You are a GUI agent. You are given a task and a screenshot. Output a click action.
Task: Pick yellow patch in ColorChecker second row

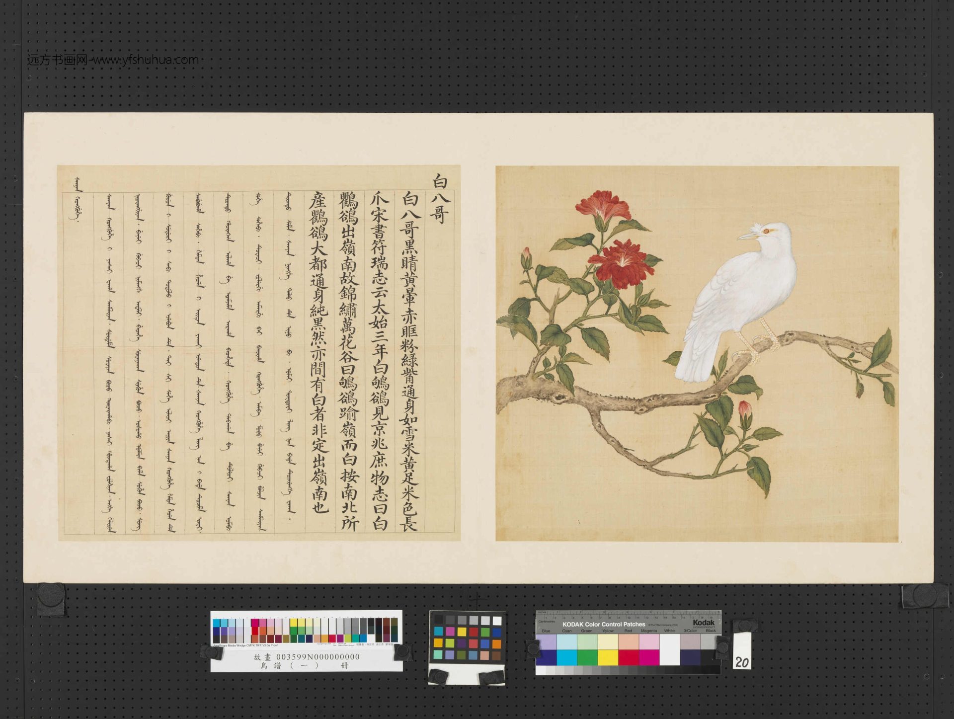click(x=462, y=632)
